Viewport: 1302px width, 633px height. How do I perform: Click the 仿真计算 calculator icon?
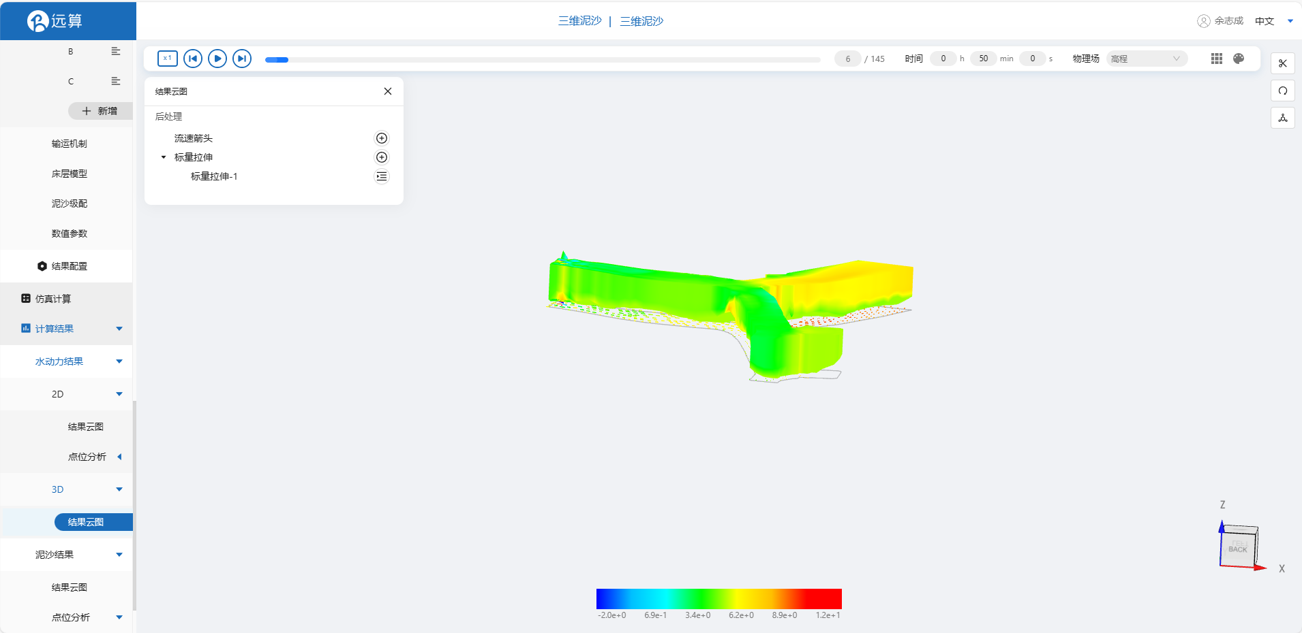point(26,299)
